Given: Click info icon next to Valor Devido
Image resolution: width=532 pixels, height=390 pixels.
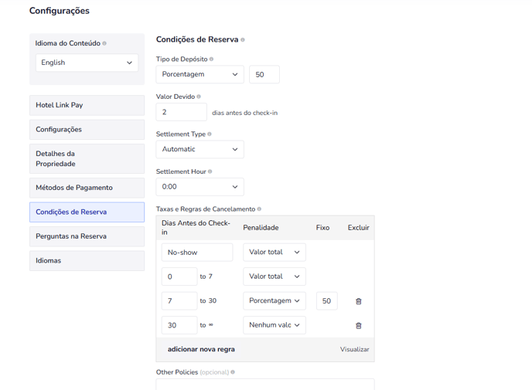Looking at the screenshot, I should click(199, 97).
